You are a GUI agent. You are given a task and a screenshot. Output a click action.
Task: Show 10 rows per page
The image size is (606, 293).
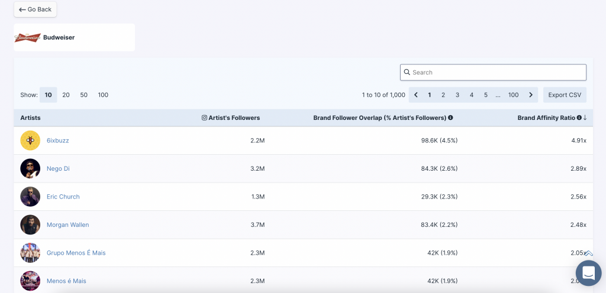pos(49,95)
